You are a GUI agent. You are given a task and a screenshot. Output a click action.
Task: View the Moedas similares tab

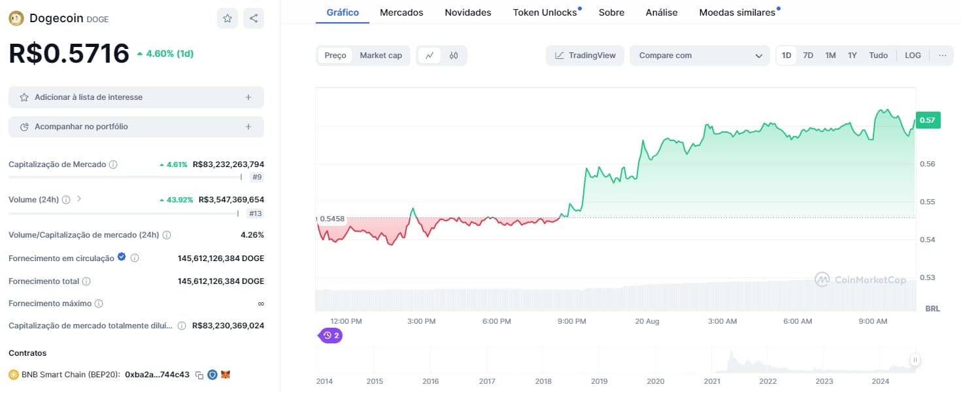coord(739,12)
